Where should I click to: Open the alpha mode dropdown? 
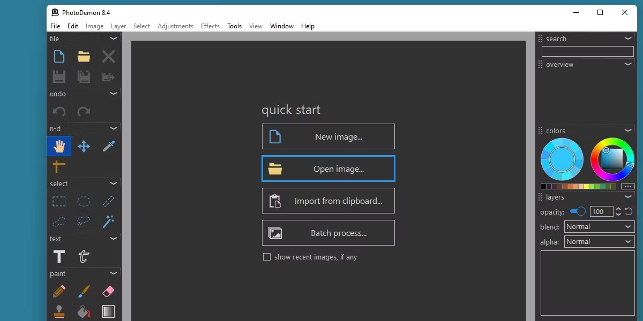coord(600,242)
